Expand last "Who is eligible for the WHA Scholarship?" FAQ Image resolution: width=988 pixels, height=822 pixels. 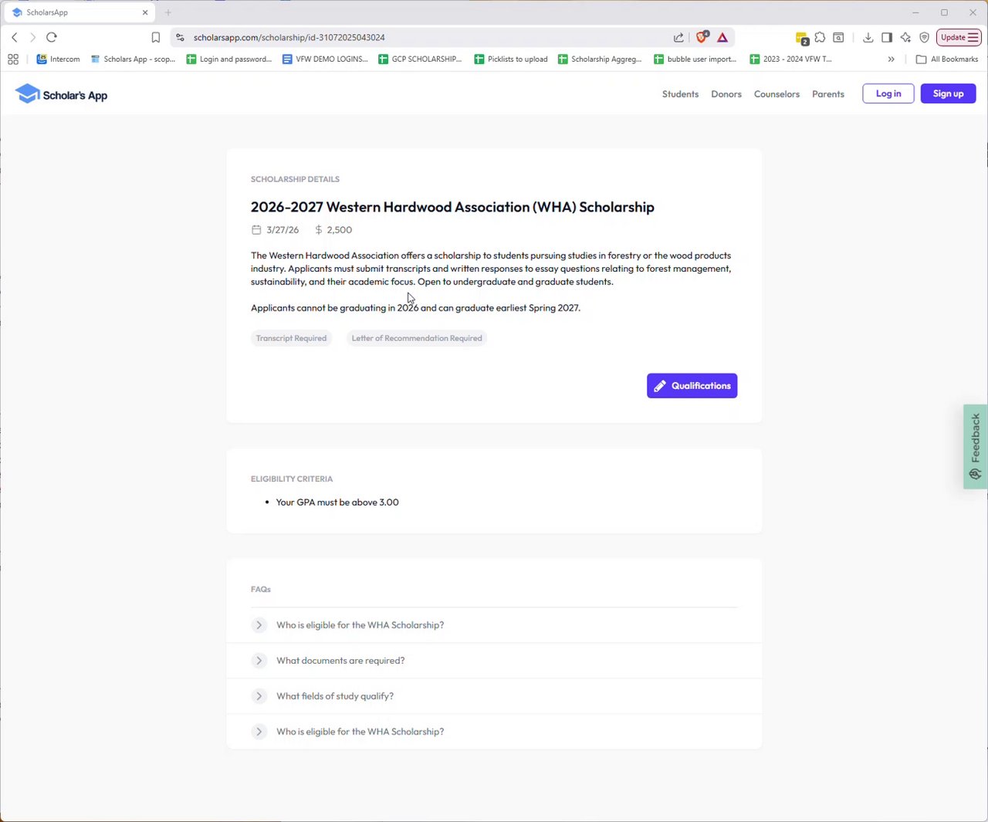pos(494,732)
